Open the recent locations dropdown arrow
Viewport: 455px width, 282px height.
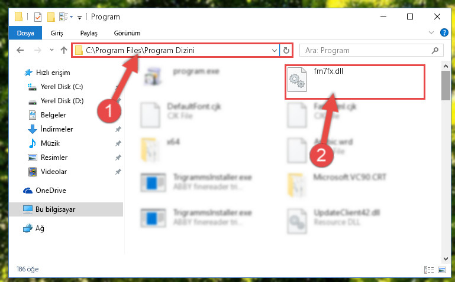tap(51, 50)
